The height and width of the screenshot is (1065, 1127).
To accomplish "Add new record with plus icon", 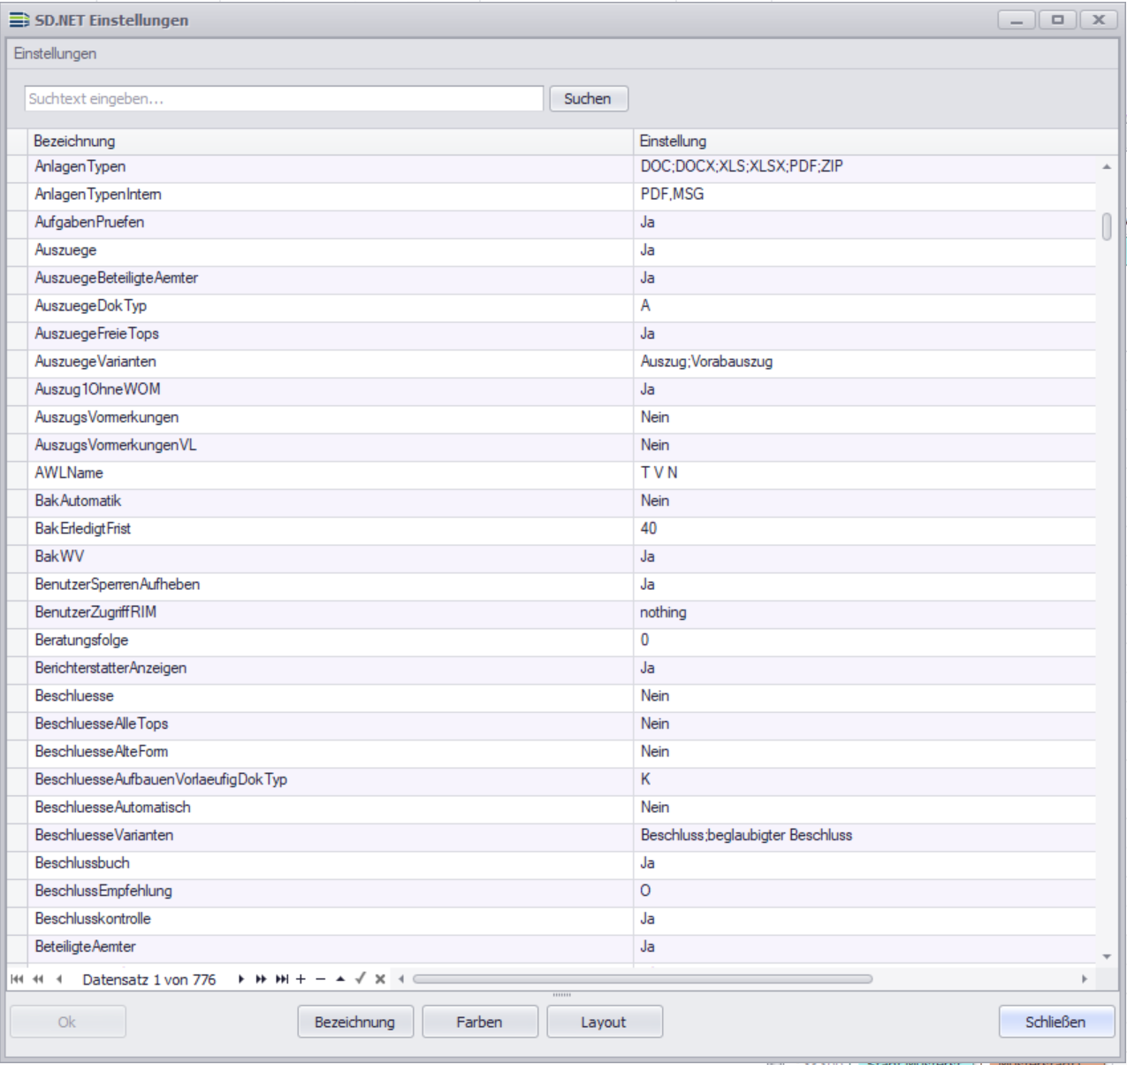I will tap(301, 979).
